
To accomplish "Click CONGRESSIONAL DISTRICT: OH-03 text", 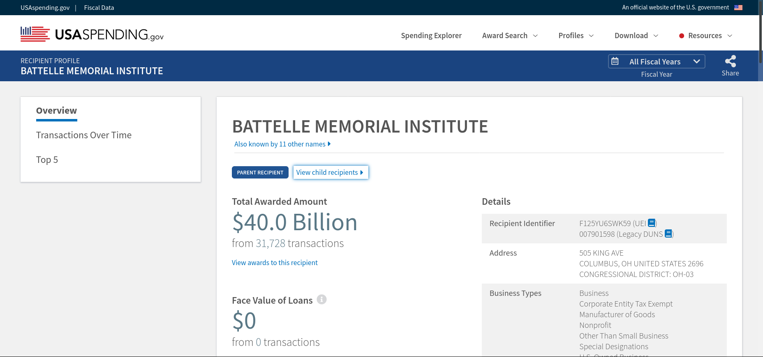I will pyautogui.click(x=636, y=274).
